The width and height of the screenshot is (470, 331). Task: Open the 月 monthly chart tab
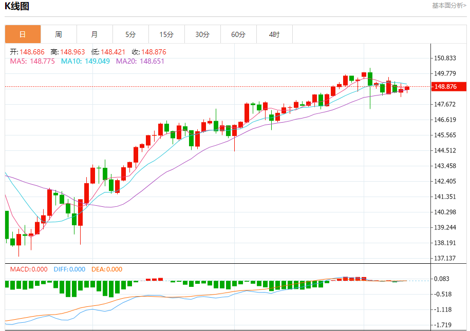pos(95,34)
